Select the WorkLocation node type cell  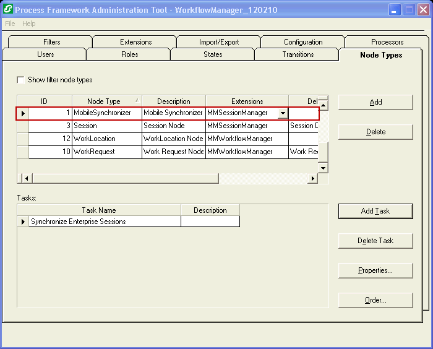coord(106,139)
